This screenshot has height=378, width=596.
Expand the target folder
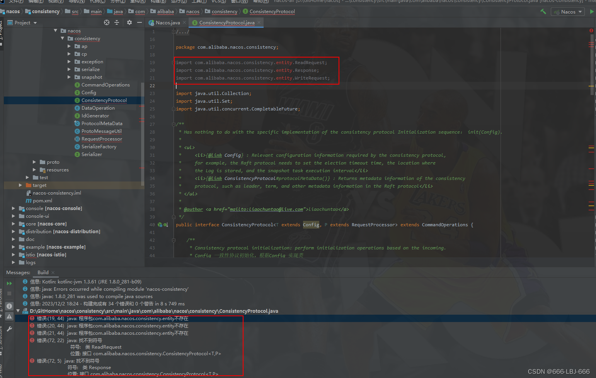click(x=20, y=185)
